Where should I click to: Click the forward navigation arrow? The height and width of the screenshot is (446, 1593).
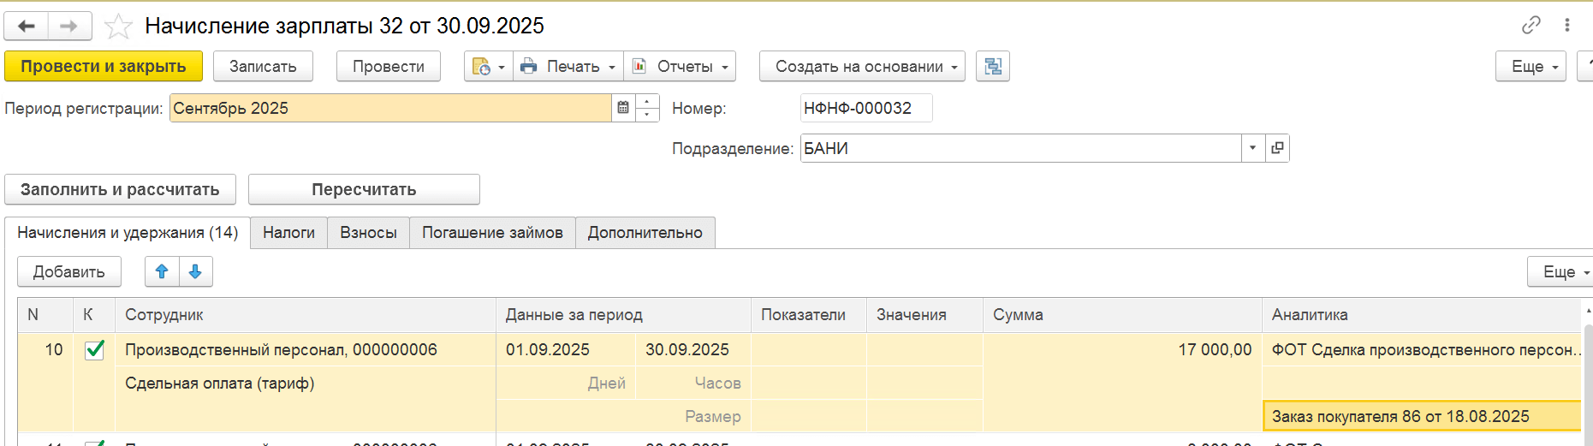tap(69, 27)
